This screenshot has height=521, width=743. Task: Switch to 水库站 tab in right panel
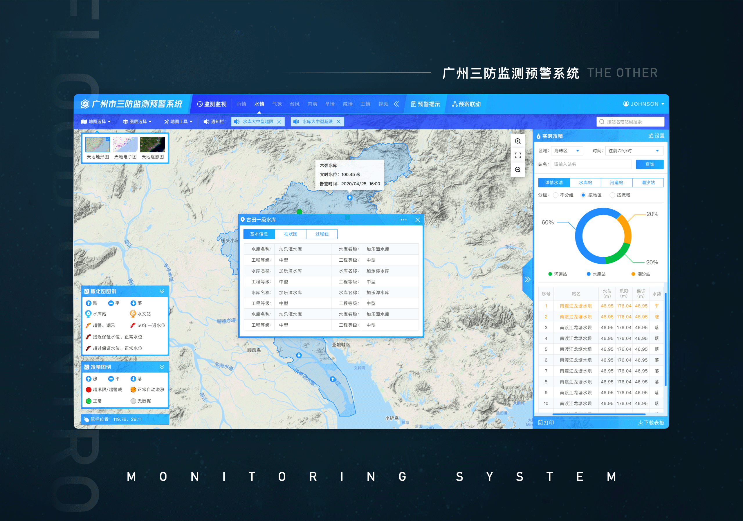585,183
